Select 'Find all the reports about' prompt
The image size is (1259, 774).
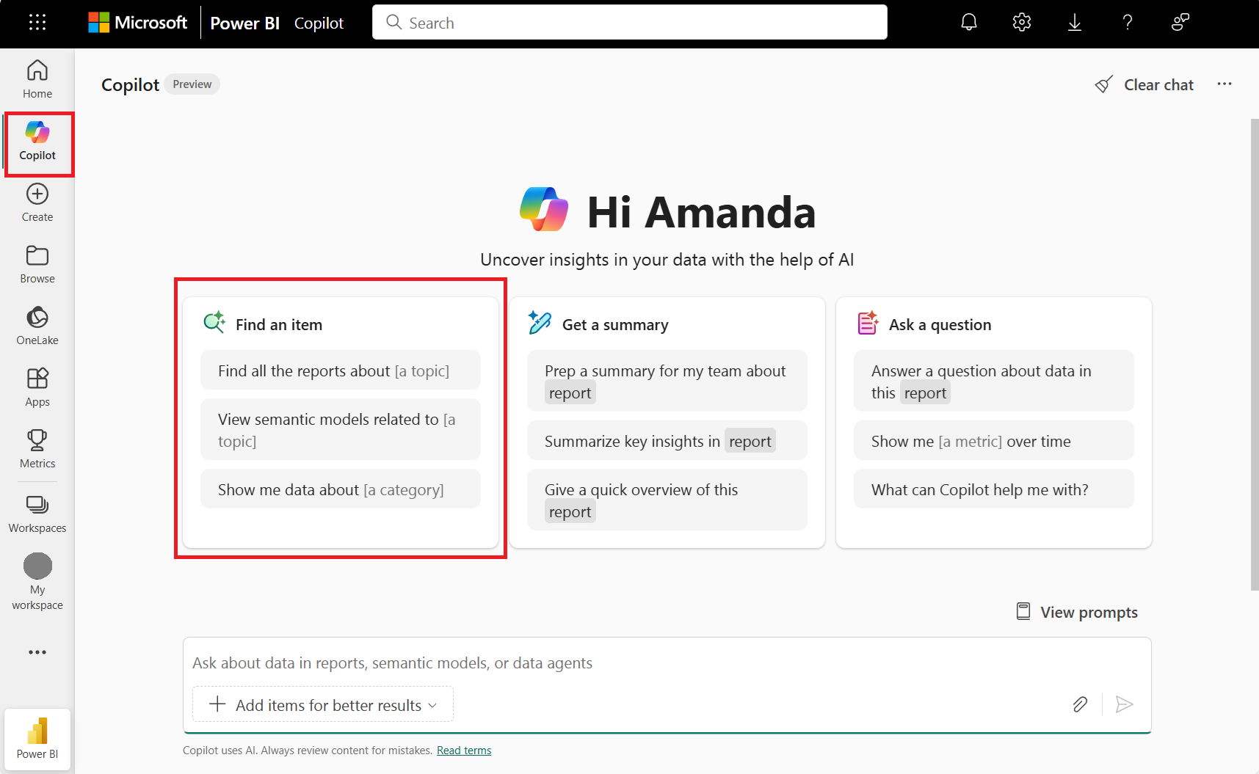pos(341,371)
